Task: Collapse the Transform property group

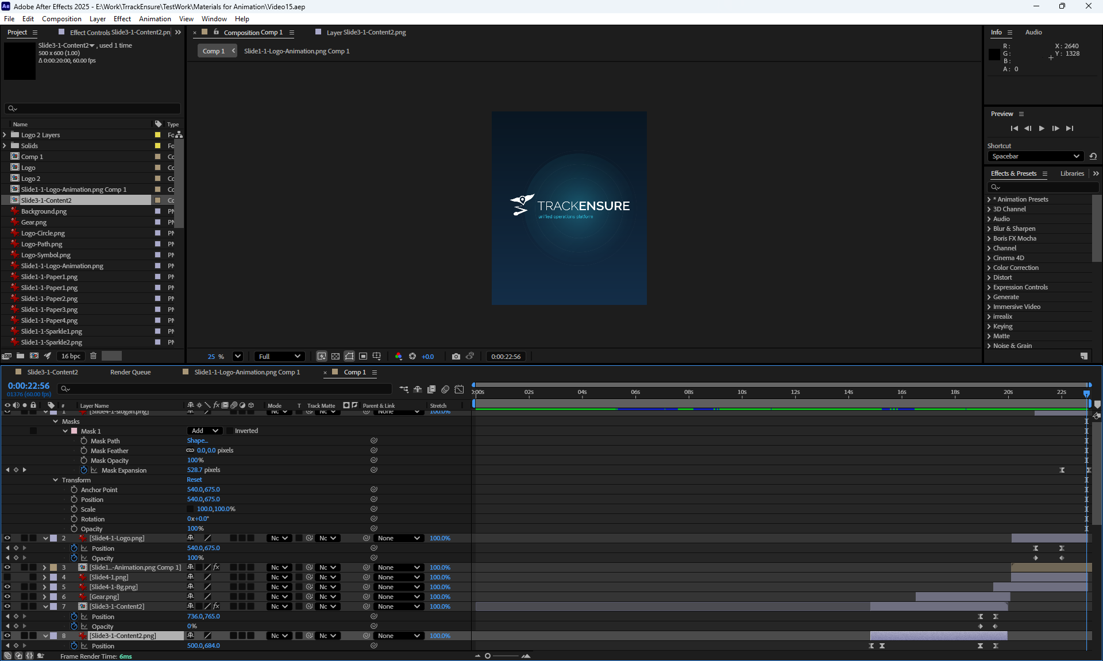Action: click(x=56, y=480)
